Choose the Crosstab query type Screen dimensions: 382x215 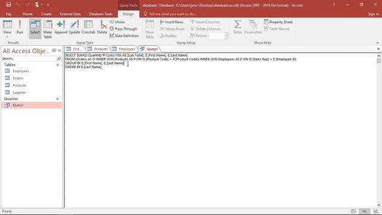pyautogui.click(x=88, y=27)
